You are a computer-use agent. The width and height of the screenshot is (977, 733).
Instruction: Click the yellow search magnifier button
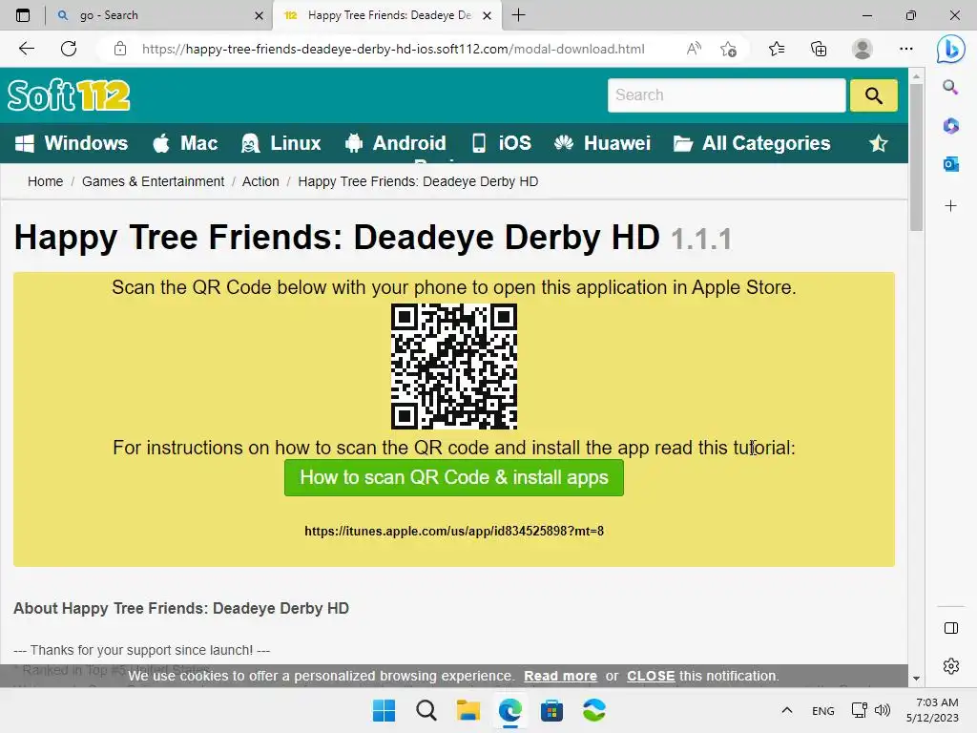[x=874, y=95]
